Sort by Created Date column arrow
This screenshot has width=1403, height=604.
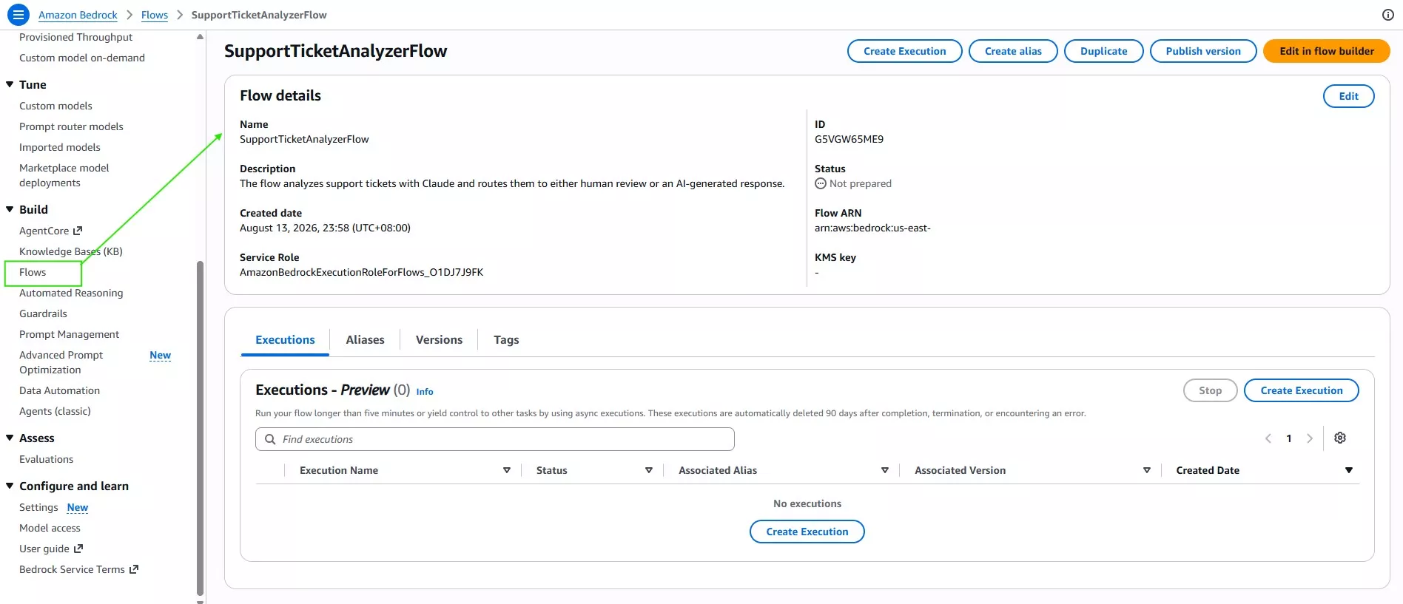pos(1349,470)
